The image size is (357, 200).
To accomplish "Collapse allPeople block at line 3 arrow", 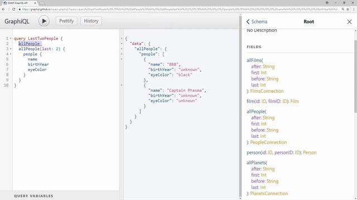I will (x=11, y=49).
